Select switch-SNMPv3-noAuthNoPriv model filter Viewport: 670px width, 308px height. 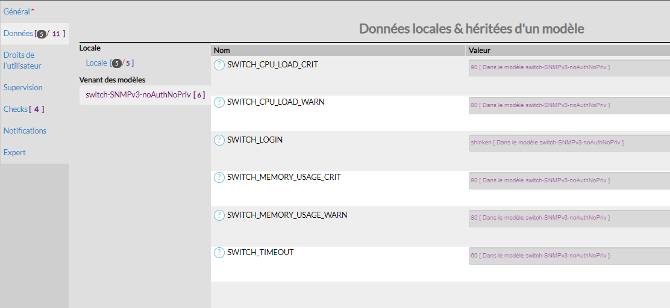pos(138,94)
